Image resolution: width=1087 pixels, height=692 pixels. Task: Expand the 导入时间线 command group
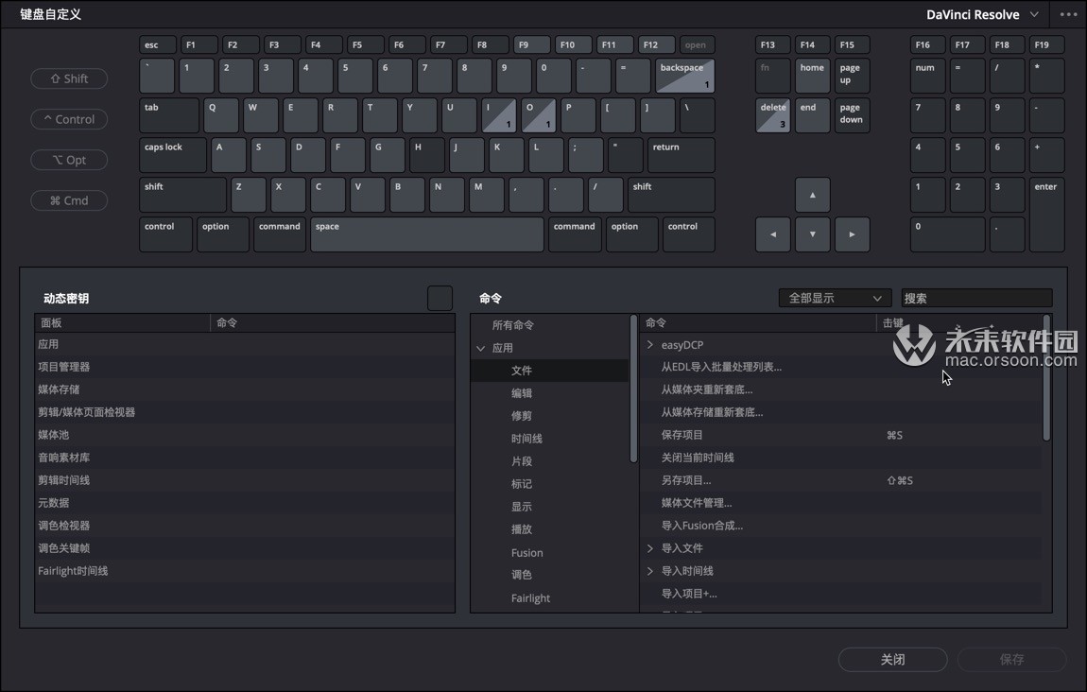[649, 571]
